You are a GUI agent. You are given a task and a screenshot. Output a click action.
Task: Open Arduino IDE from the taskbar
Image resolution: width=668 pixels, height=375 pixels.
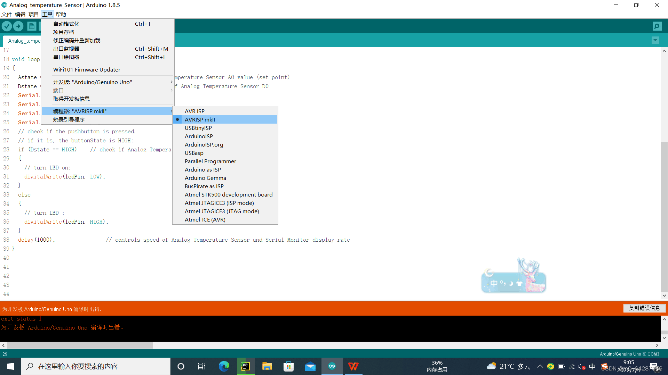[332, 366]
